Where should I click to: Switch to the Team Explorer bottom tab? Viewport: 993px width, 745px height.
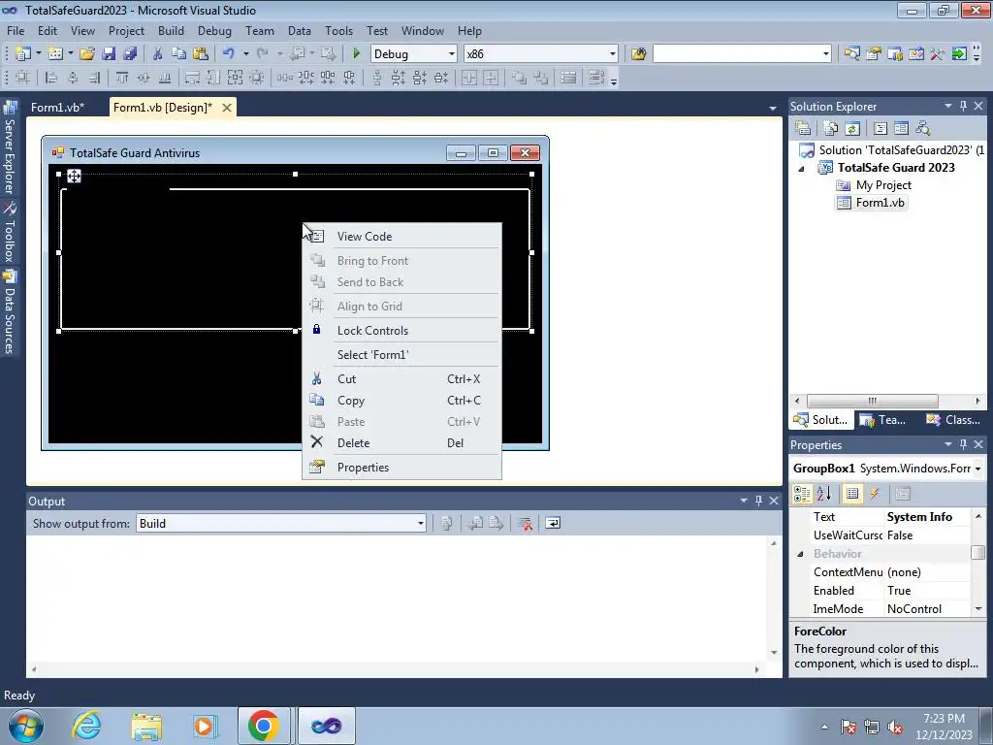tap(883, 420)
